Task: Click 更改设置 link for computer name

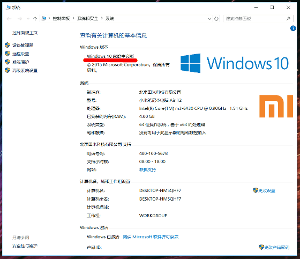Action: [267, 190]
